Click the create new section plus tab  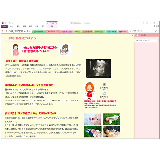(x=130, y=32)
